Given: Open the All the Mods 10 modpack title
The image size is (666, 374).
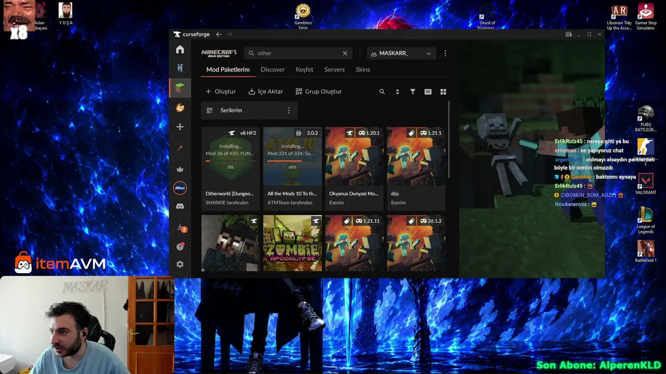Looking at the screenshot, I should click(292, 194).
